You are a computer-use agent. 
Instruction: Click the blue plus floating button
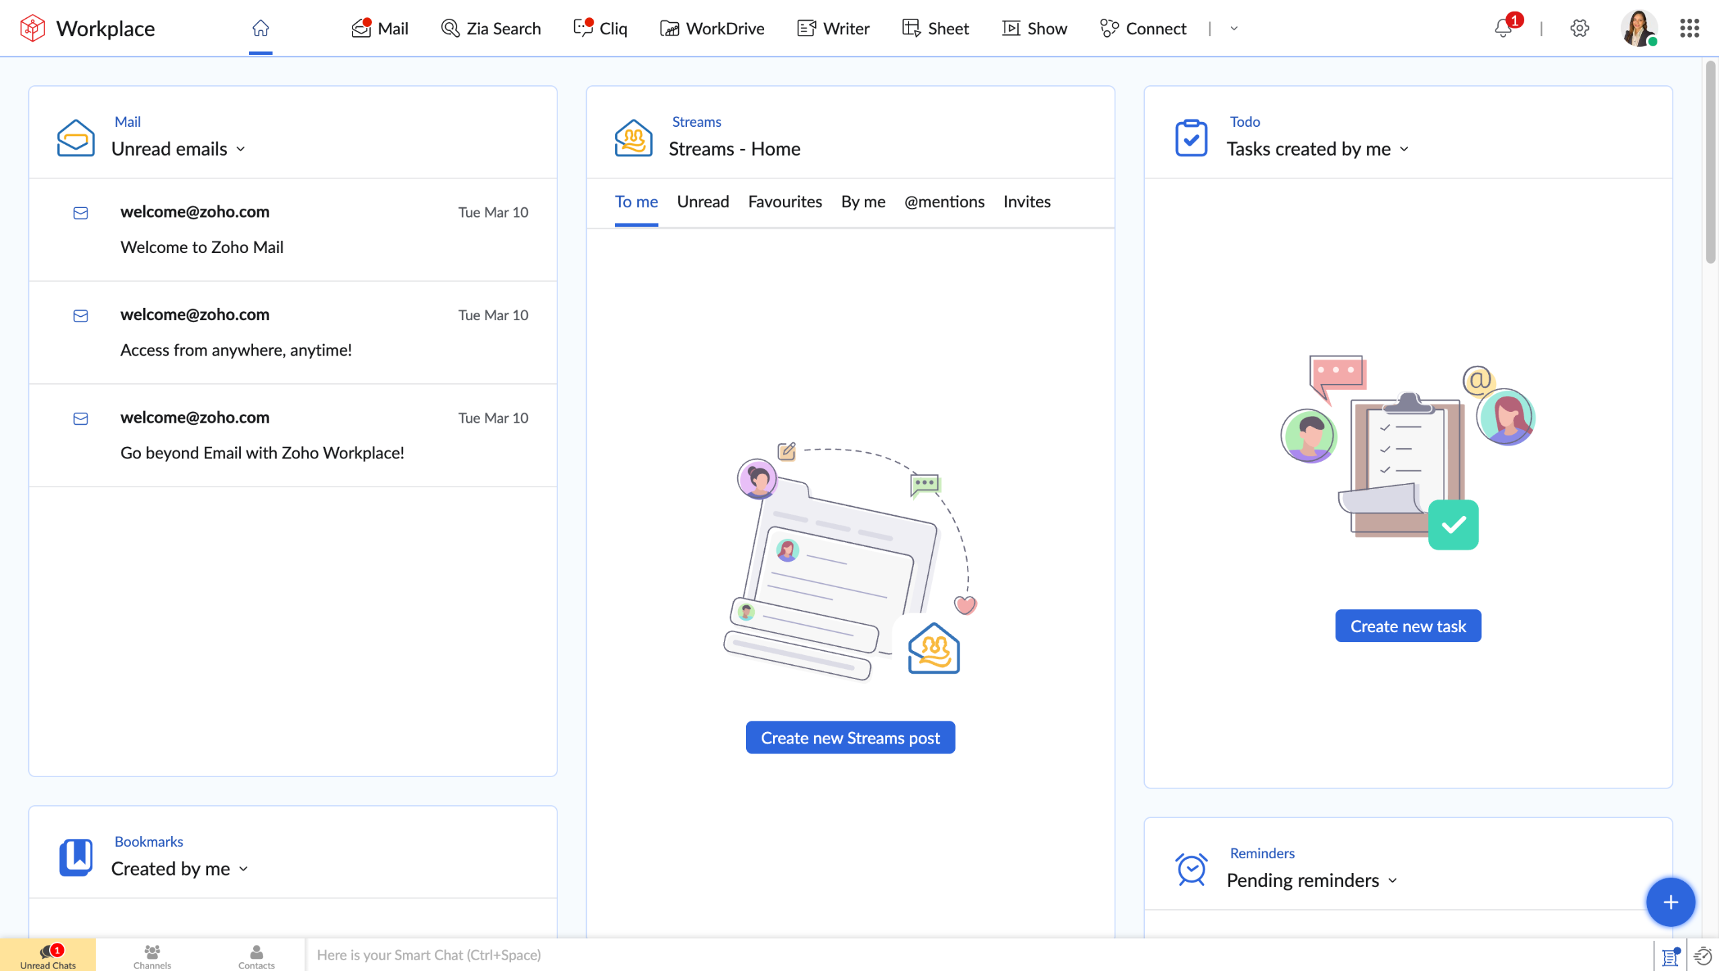[x=1670, y=902]
